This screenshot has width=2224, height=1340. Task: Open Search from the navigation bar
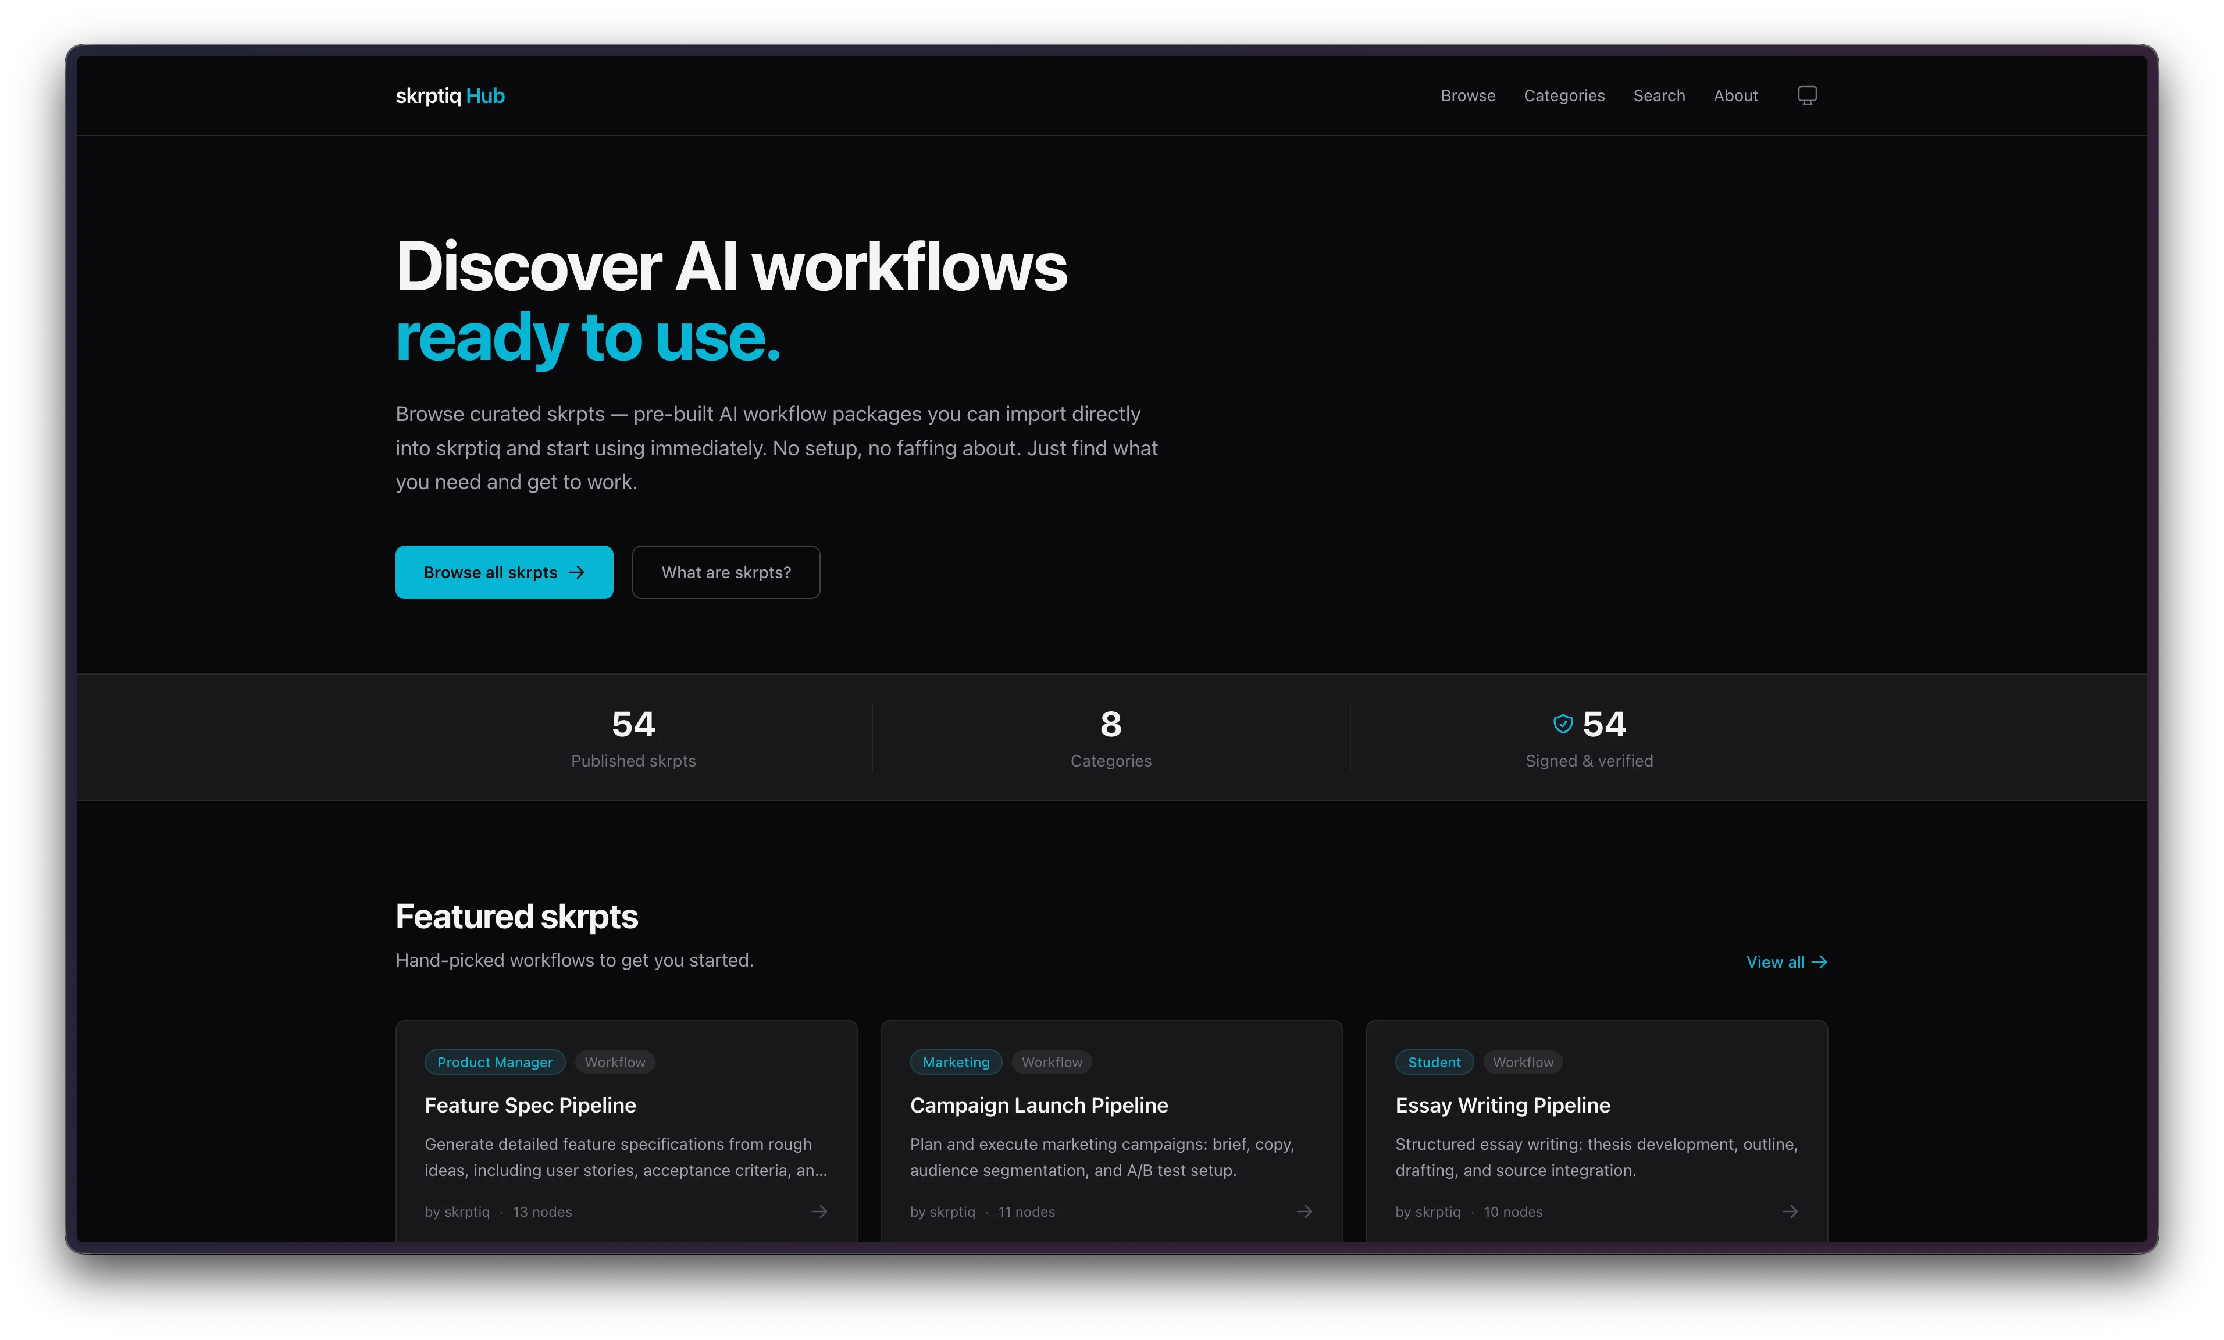pyautogui.click(x=1659, y=95)
